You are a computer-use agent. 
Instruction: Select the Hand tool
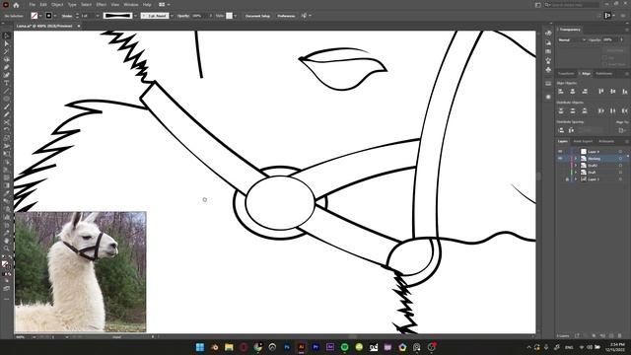coord(7,241)
